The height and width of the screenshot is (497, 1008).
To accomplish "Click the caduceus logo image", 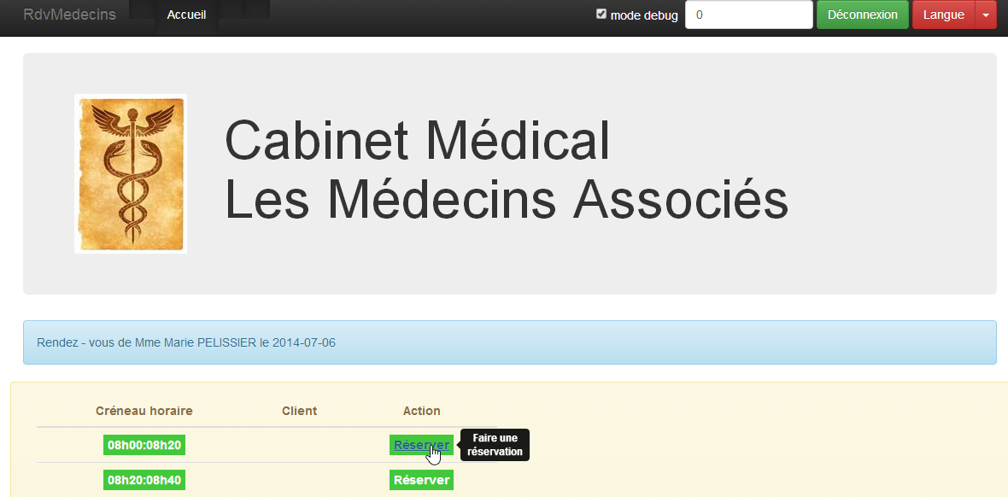I will coord(131,173).
